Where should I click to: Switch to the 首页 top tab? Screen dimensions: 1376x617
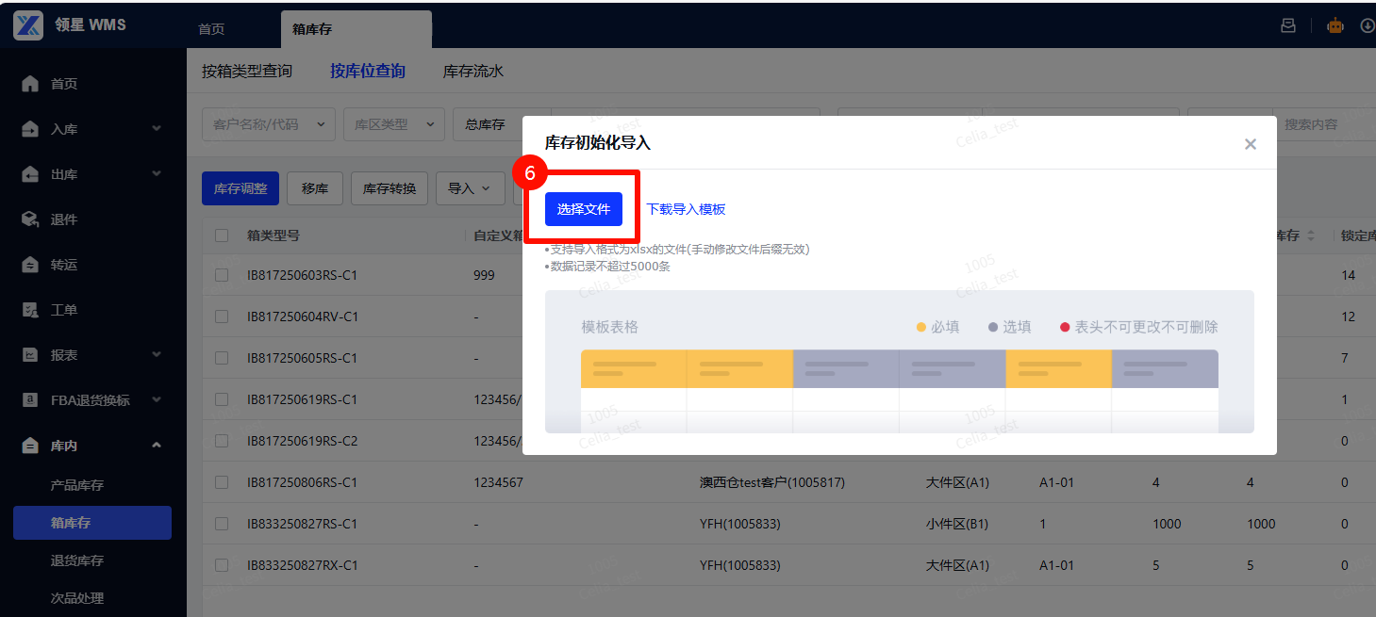(x=211, y=29)
